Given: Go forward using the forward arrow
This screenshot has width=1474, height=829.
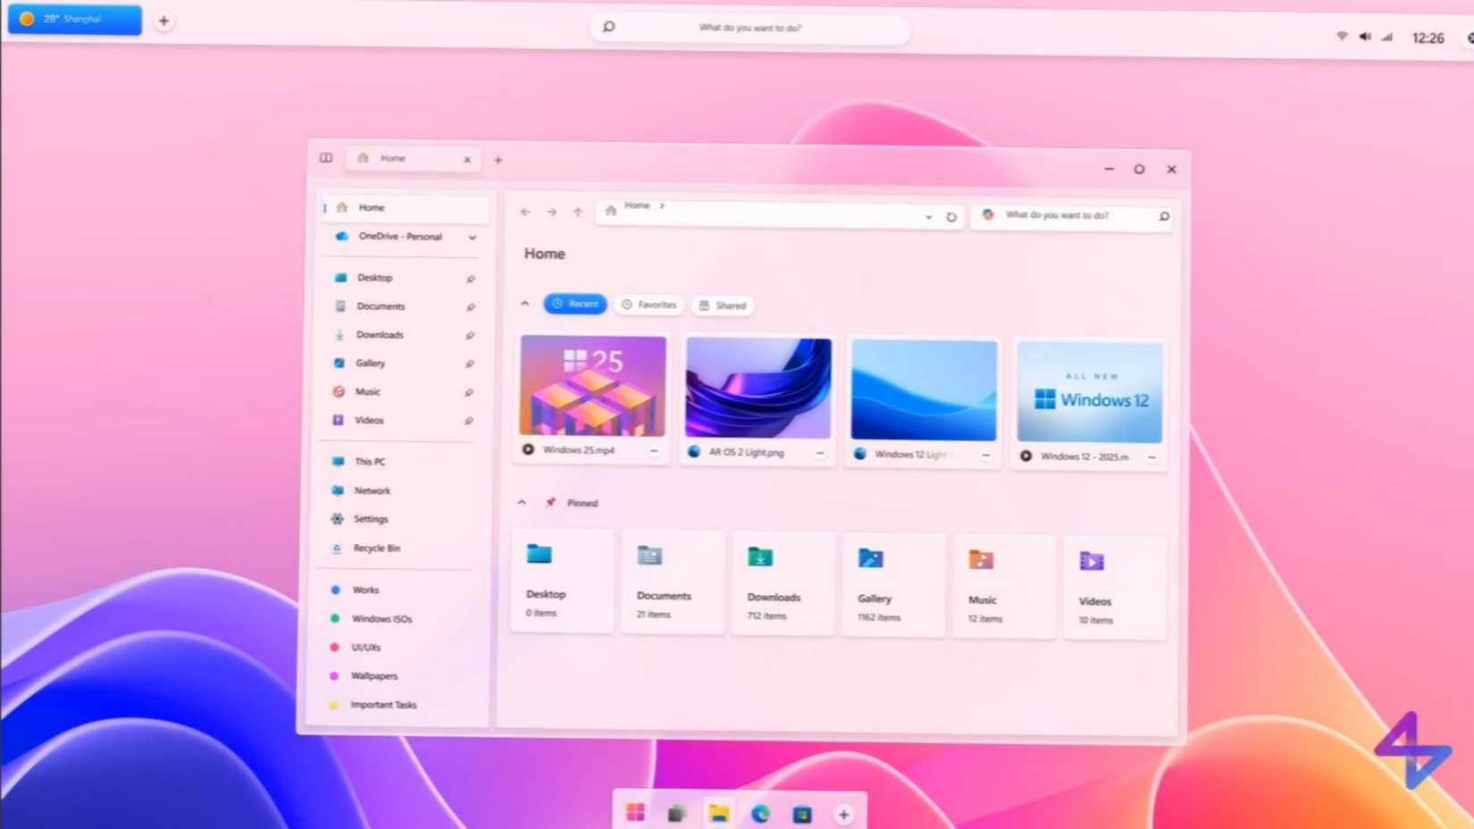Looking at the screenshot, I should tap(552, 212).
